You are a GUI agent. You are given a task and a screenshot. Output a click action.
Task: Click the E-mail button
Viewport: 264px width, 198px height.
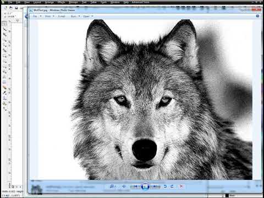62,16
